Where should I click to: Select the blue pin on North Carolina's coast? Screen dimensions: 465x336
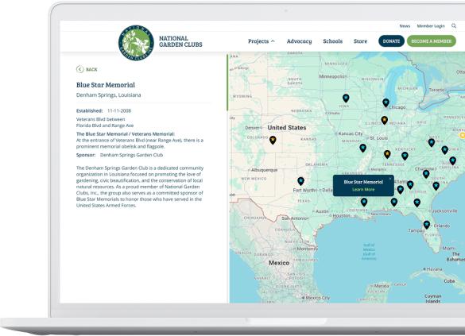pyautogui.click(x=452, y=160)
